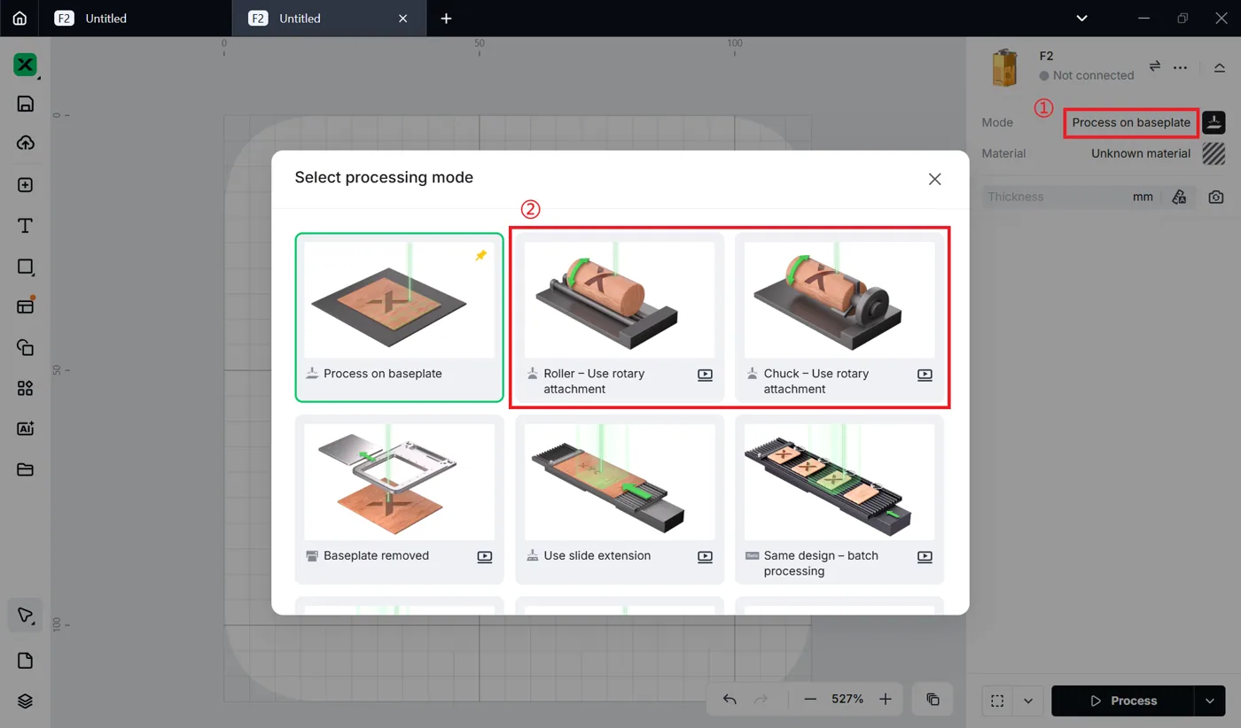Screen dimensions: 1241x728
Task: Click the camera icon next to Thickness
Action: pos(1216,197)
